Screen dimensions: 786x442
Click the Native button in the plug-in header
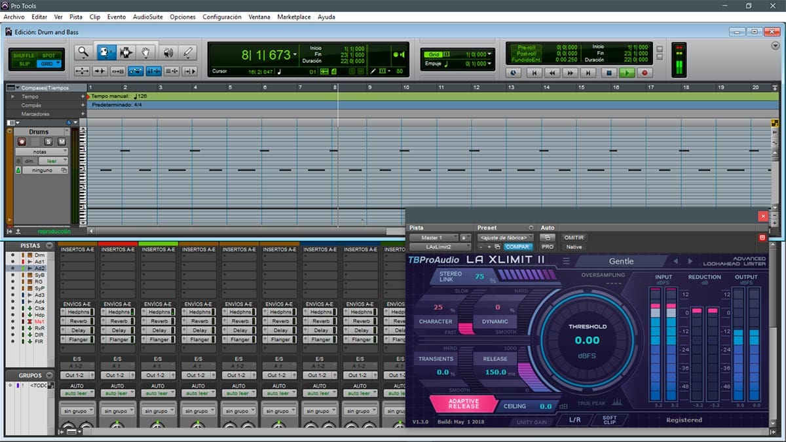tap(574, 247)
